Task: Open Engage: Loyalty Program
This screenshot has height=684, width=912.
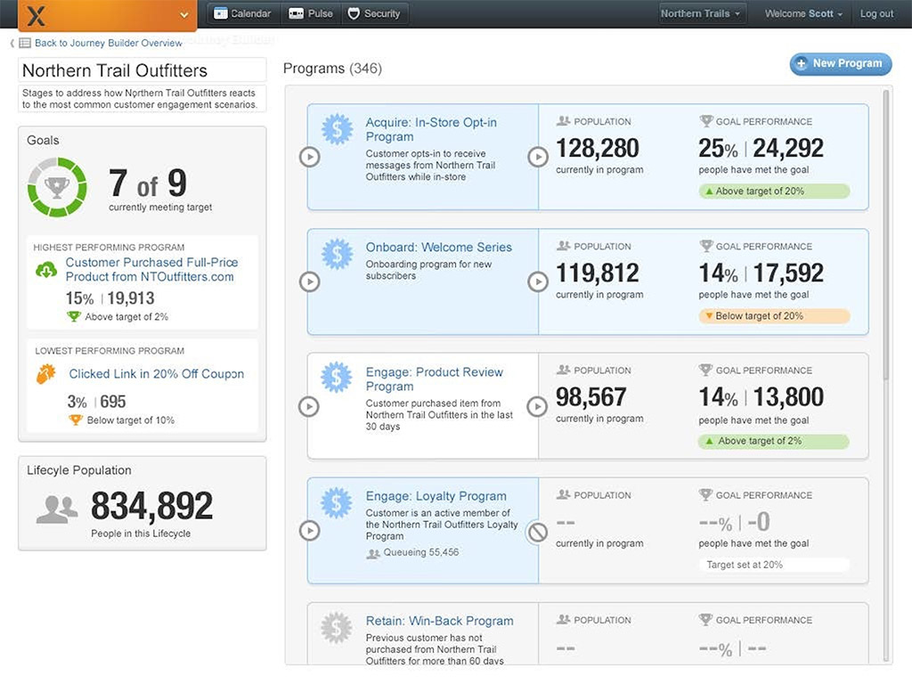Action: click(x=436, y=496)
